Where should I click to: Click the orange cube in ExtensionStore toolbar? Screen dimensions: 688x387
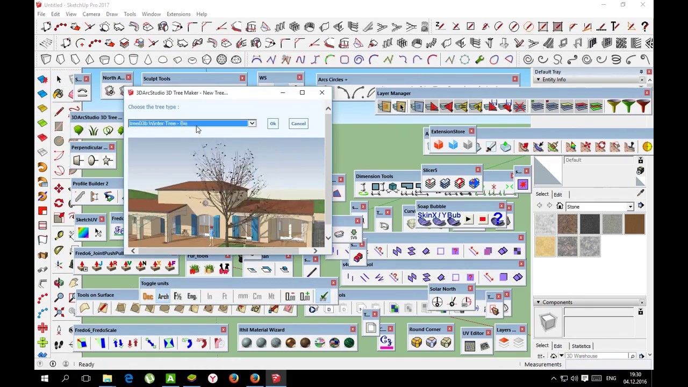tap(439, 146)
